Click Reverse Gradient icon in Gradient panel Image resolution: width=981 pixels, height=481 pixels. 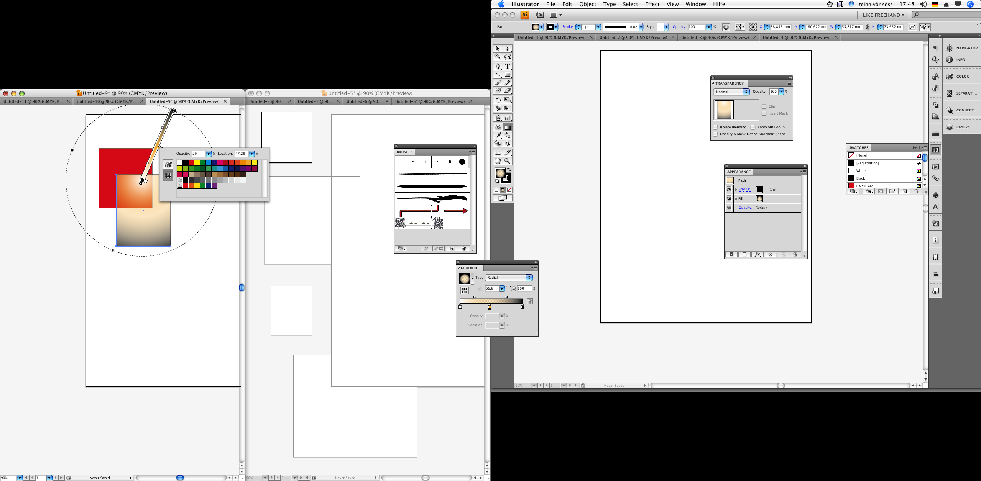[464, 291]
